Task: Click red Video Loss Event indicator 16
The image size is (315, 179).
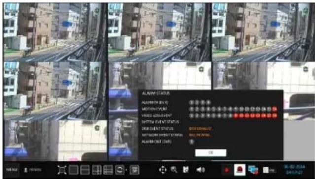Action: click(x=275, y=116)
